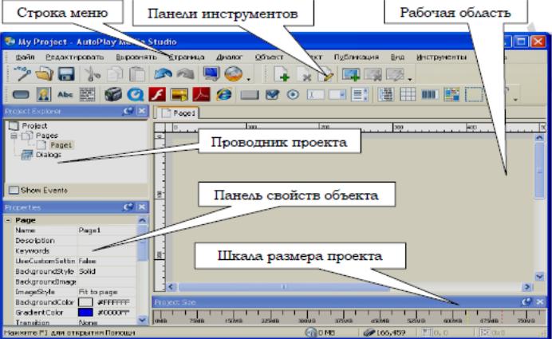
Task: Select Dialogs node in Project Explorer
Action: click(48, 155)
